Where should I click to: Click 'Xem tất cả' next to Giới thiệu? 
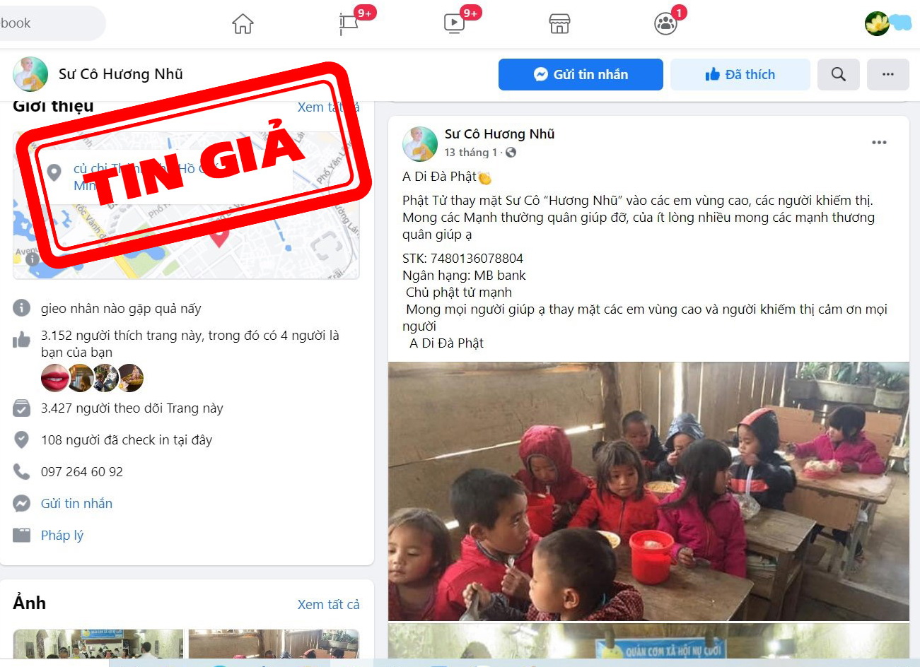328,107
